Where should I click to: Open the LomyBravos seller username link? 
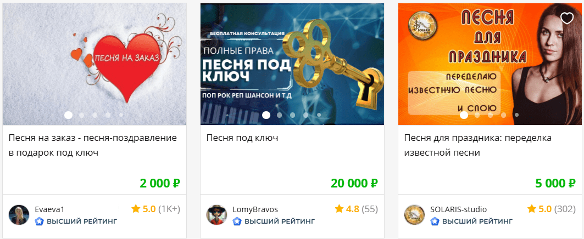point(255,209)
